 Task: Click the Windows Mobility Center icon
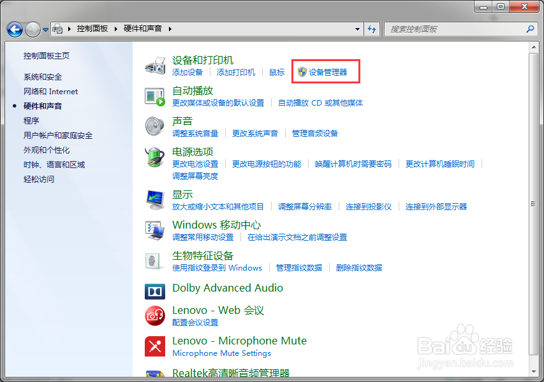point(155,230)
